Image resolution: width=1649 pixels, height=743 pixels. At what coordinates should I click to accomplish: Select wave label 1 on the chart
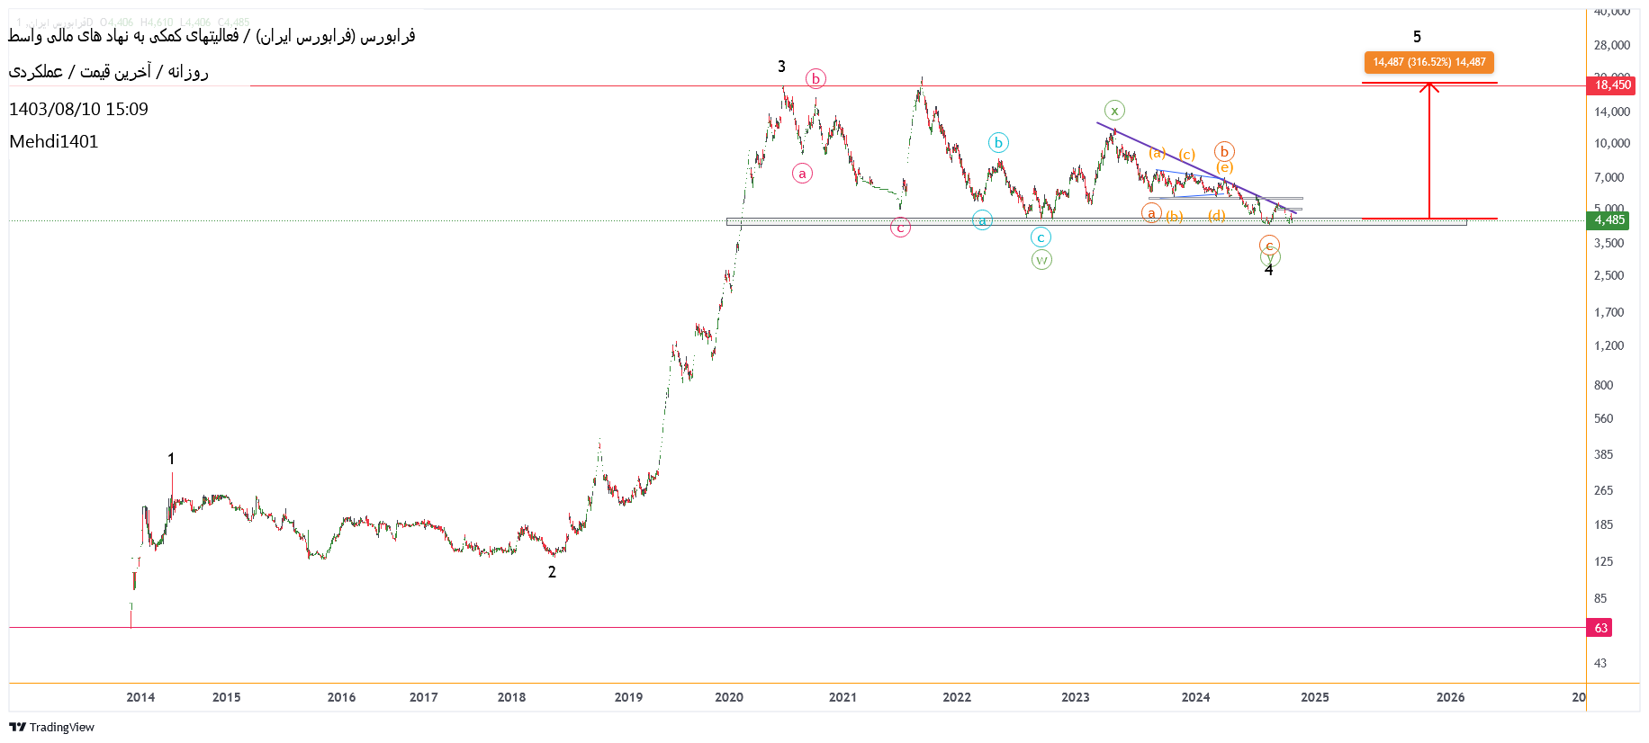coord(171,459)
